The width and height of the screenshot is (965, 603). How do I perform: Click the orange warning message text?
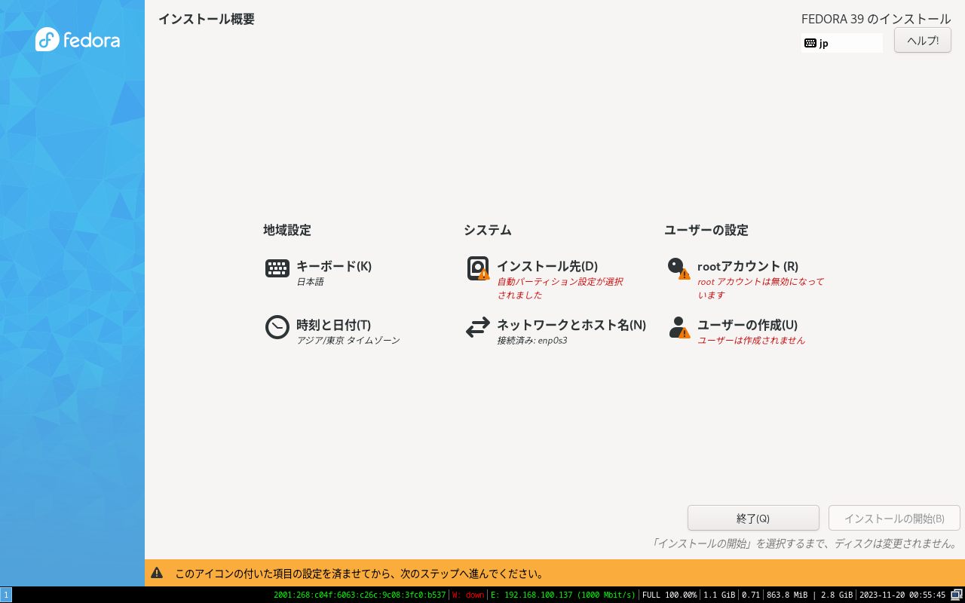pos(360,574)
